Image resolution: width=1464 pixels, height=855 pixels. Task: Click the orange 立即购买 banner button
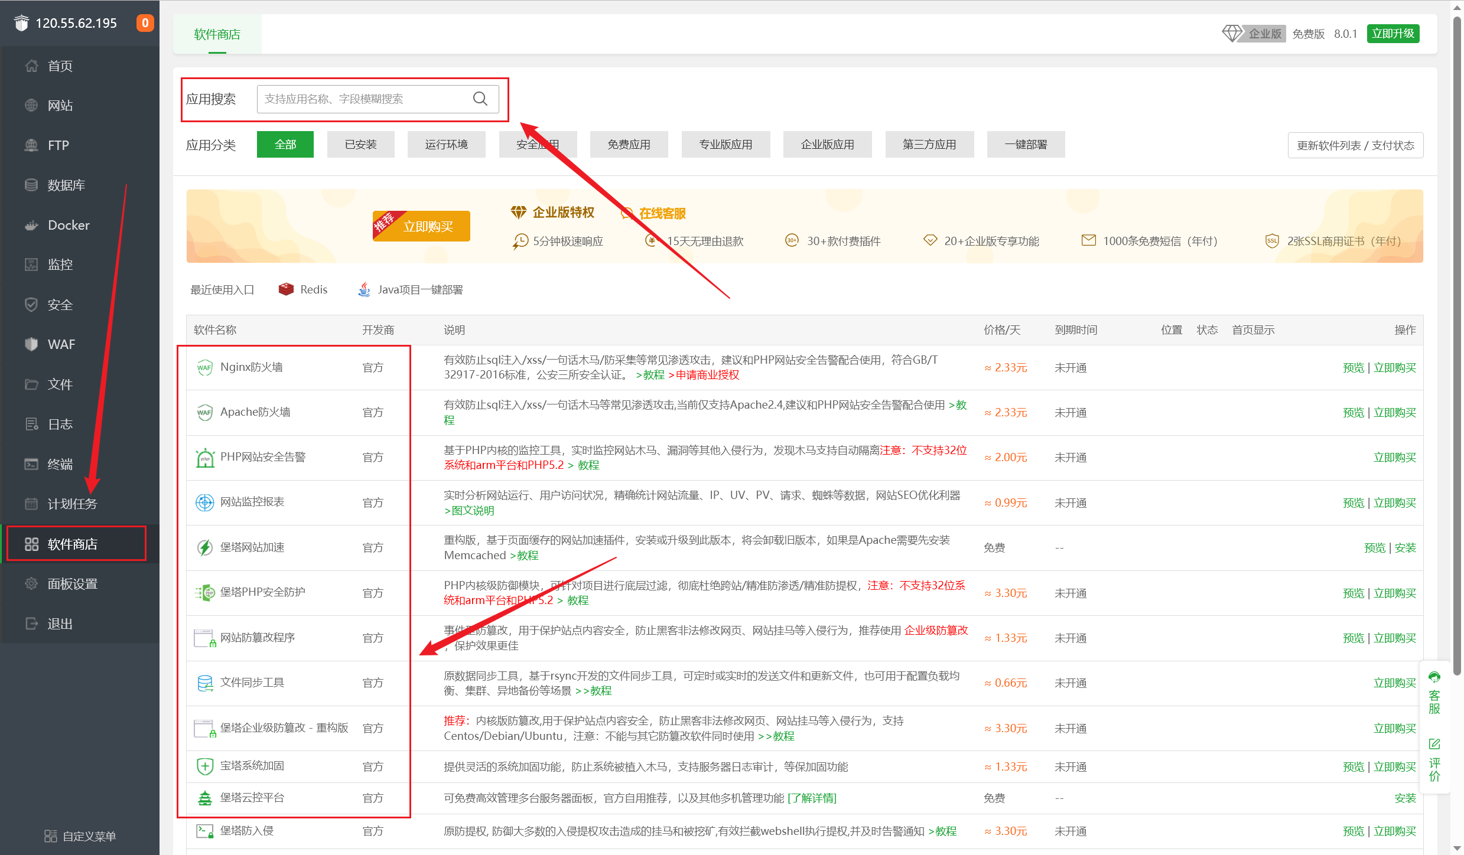click(421, 226)
